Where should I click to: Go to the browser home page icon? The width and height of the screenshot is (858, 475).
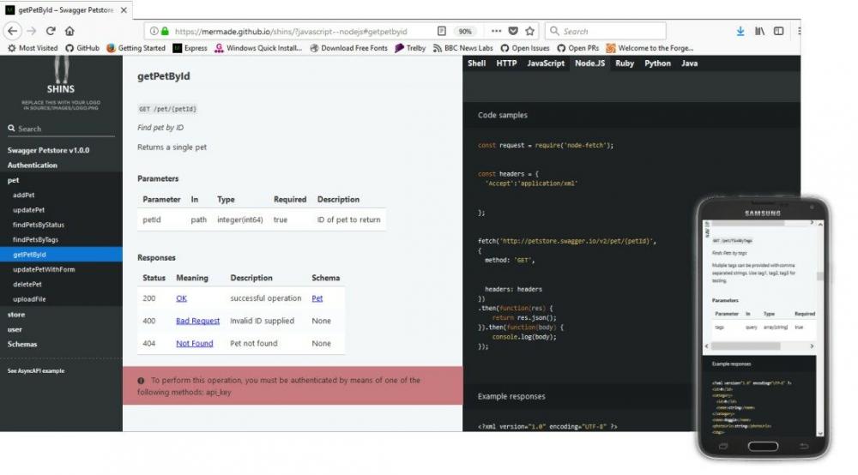coord(69,31)
